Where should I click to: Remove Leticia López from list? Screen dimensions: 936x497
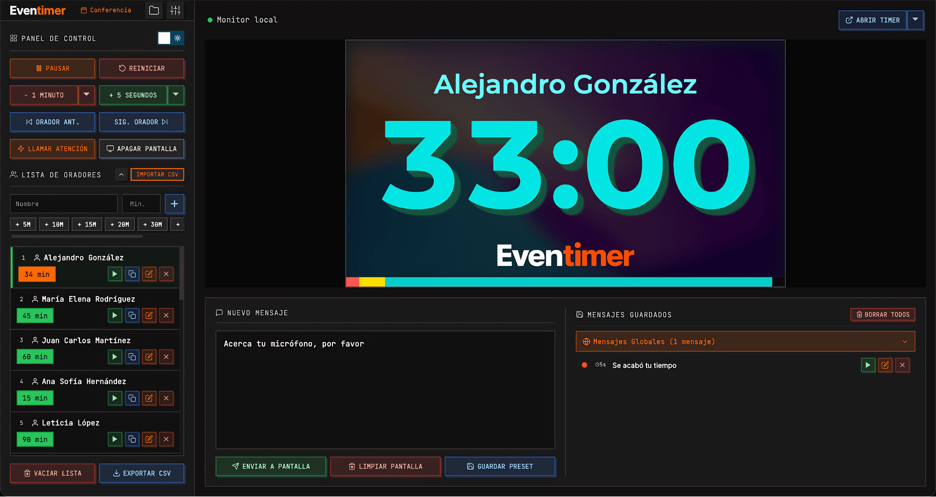pos(166,439)
